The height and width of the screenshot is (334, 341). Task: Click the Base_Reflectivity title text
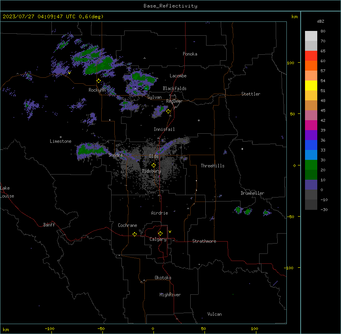click(170, 6)
